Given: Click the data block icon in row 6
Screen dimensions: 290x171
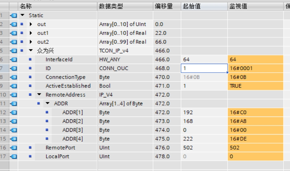Looking at the screenshot, I should [13, 59].
